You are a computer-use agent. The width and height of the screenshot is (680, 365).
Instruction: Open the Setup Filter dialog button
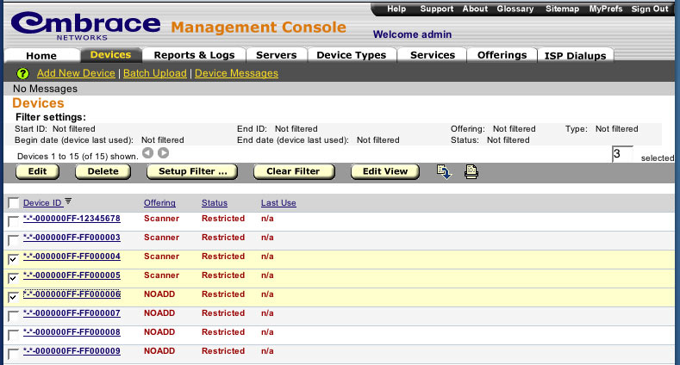(192, 171)
